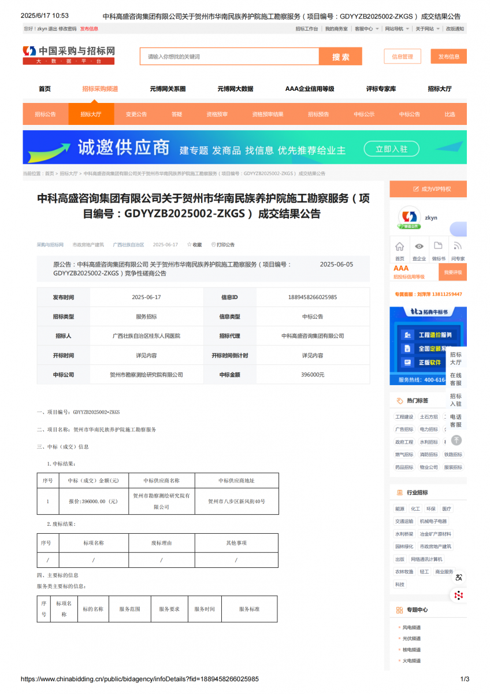Select the 机械电子电器 industry tag

(433, 522)
